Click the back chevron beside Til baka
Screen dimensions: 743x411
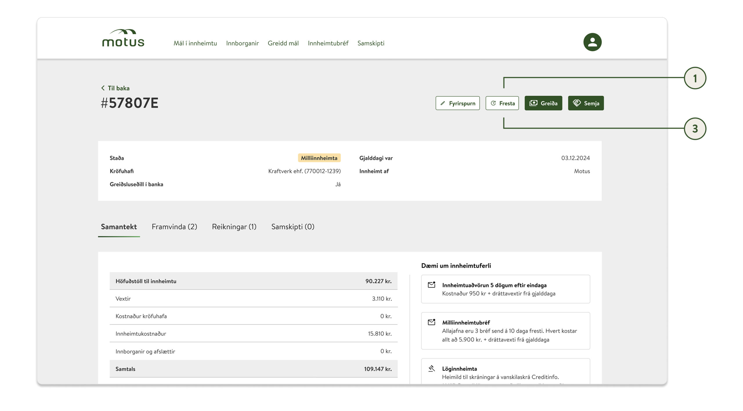(x=103, y=88)
